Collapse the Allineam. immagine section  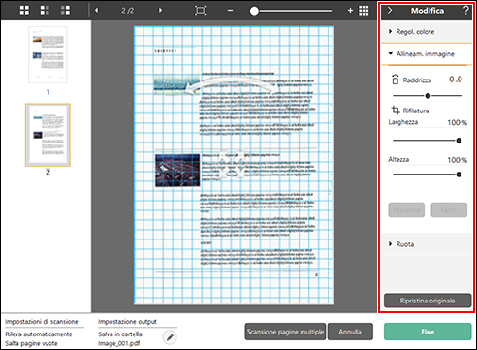pos(427,54)
